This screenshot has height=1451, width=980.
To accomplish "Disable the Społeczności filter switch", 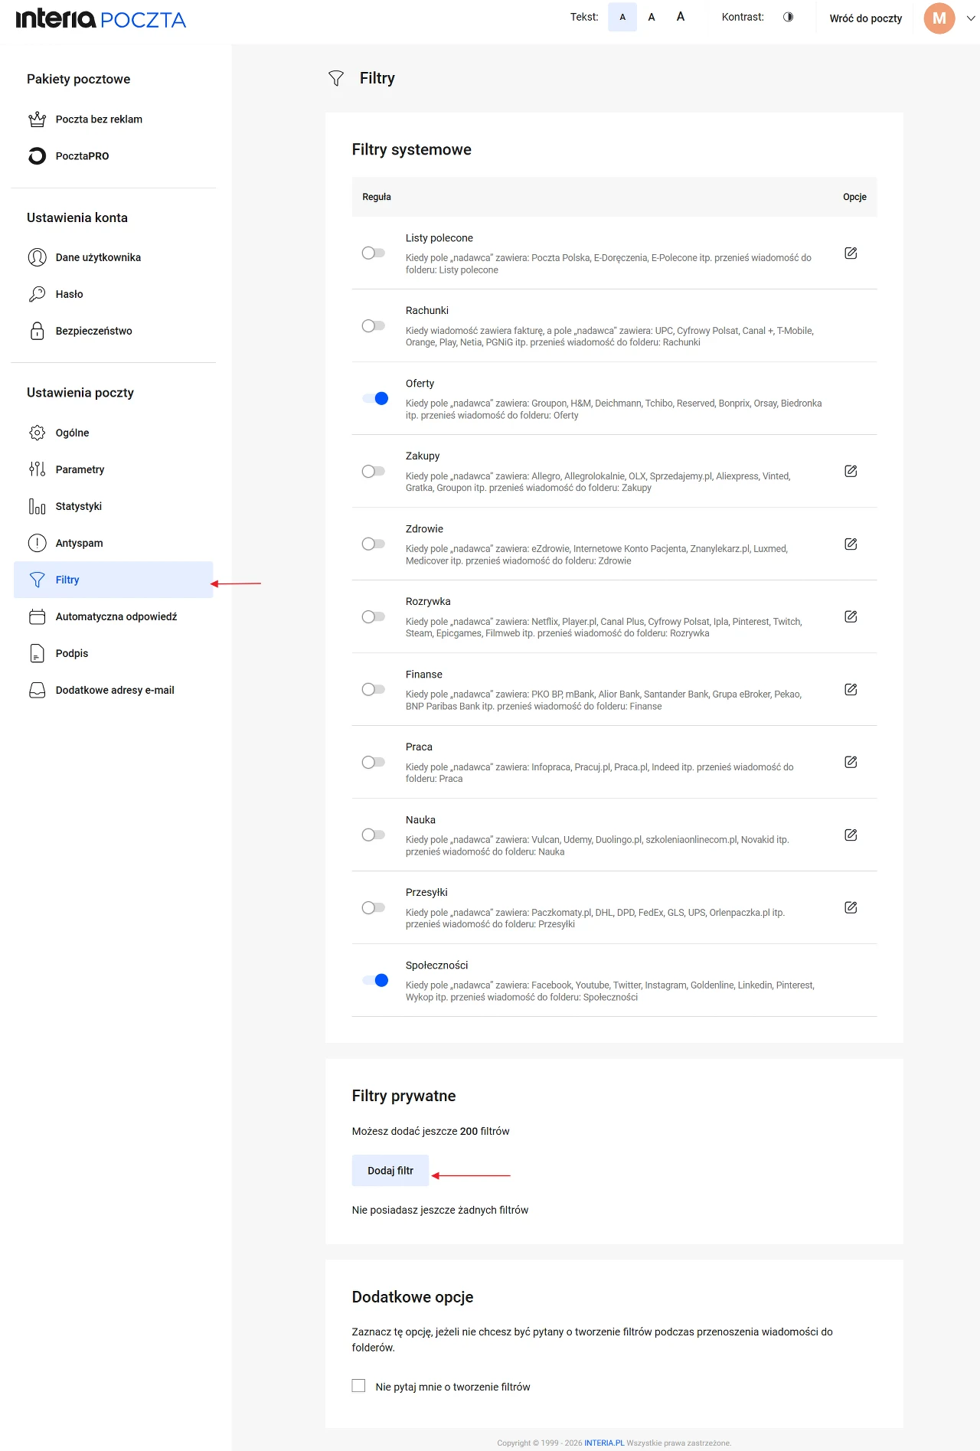I will 375,980.
